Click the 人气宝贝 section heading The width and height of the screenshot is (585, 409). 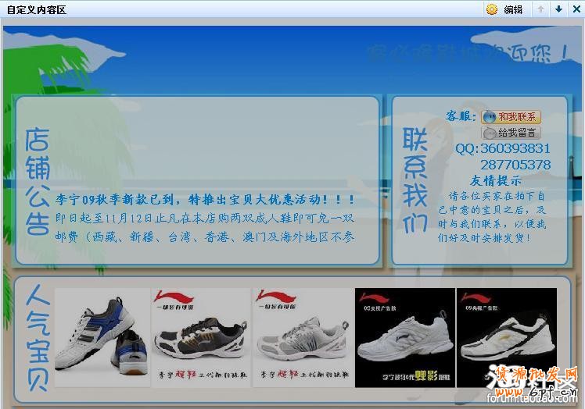click(x=37, y=338)
